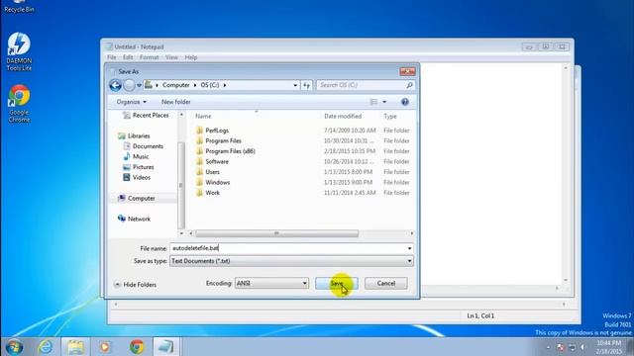Expand the address bar previous locations dropdown
Viewport: 634px width, 356px height.
[x=295, y=86]
